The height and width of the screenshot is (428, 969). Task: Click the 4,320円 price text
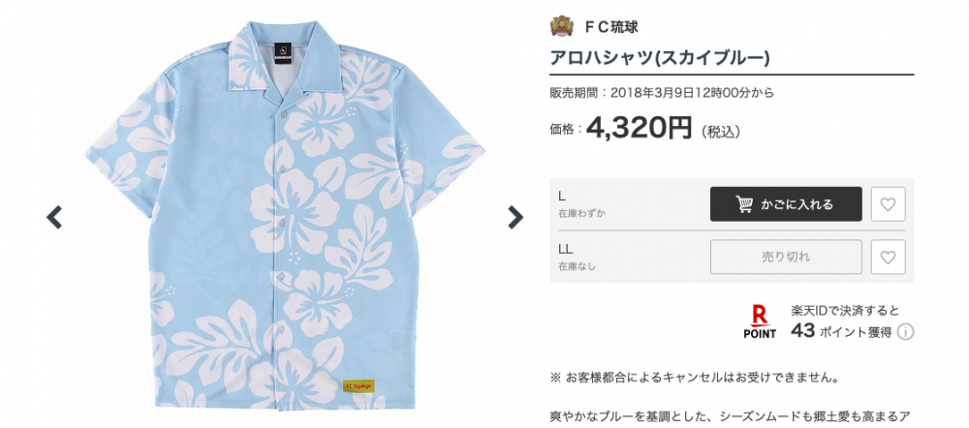639,128
